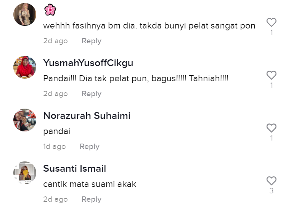This screenshot has width=294, height=204.
Task: Like YusmahYusoffCikgu's comment with heart icon
Action: 271,75
